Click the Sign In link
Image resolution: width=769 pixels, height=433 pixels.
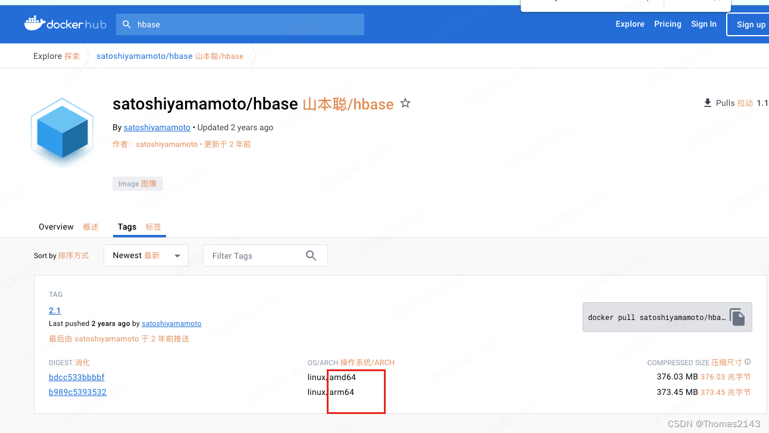[704, 24]
